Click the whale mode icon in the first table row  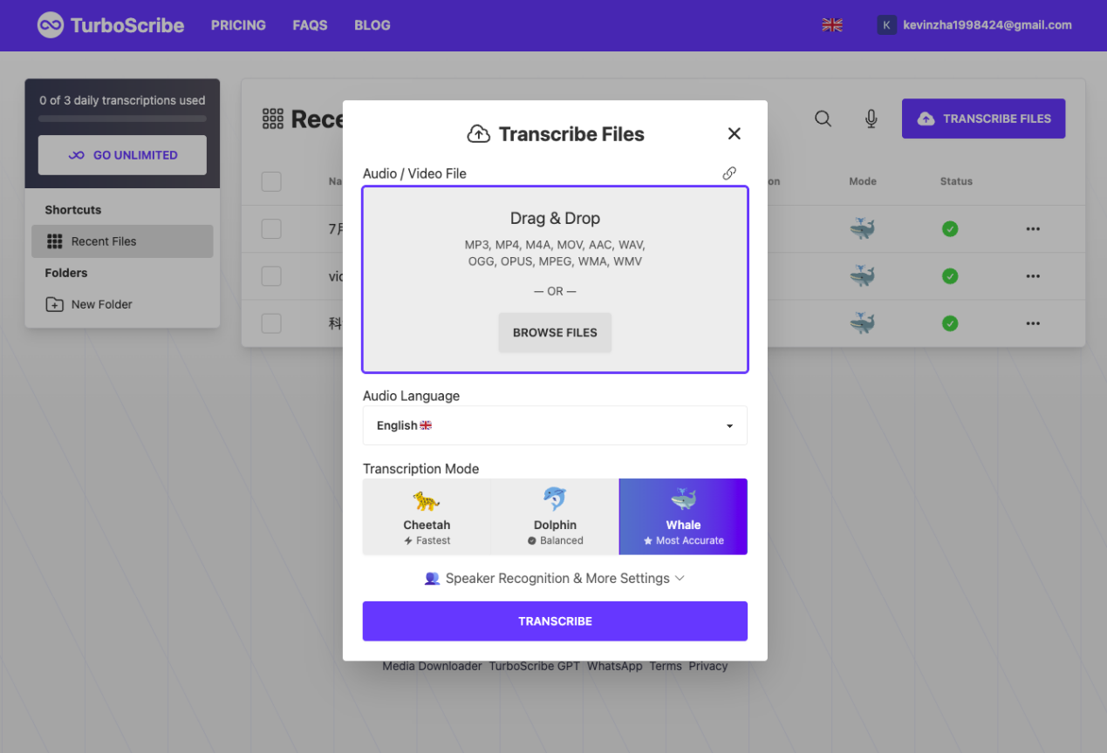[x=863, y=229]
